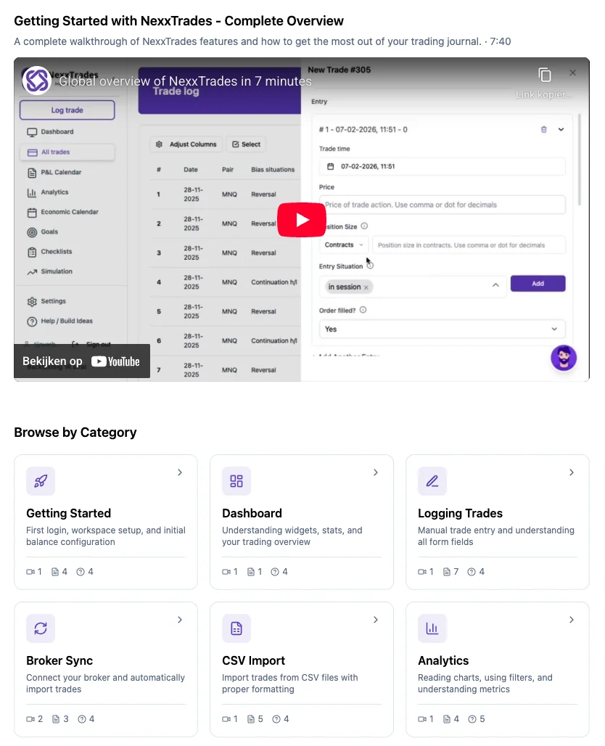Click FAQ count icon on CSV Import card
This screenshot has width=605, height=746.
click(x=276, y=719)
